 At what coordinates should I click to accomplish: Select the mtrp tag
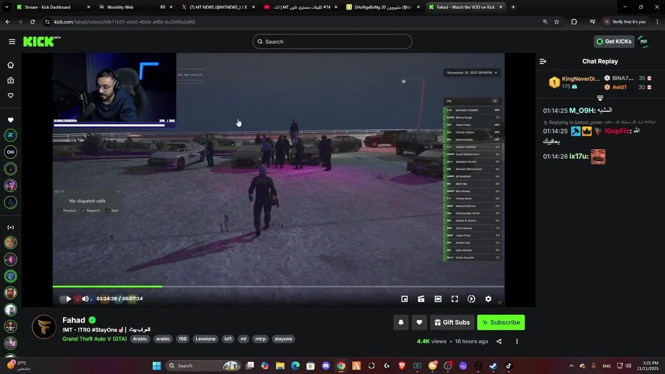click(260, 339)
